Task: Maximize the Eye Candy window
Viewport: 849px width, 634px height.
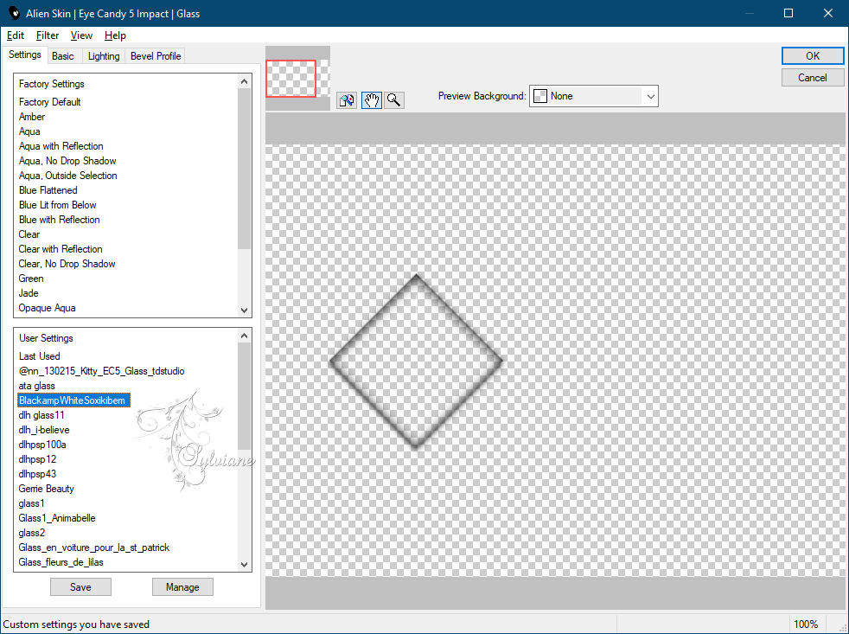Action: (x=788, y=13)
